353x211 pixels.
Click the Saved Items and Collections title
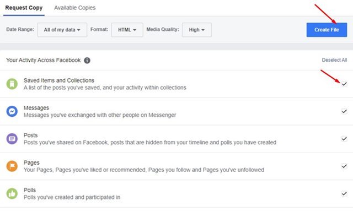click(59, 80)
